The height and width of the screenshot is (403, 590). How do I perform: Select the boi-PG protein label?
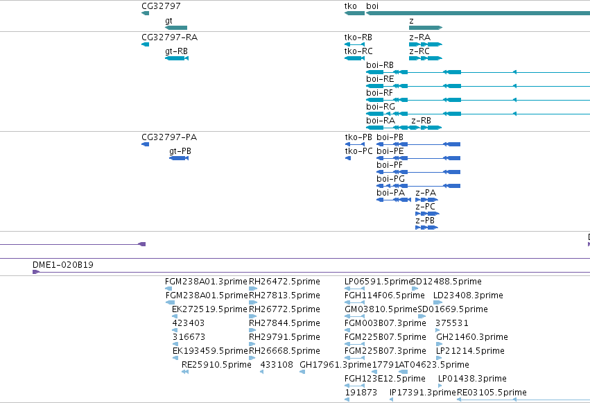390,179
